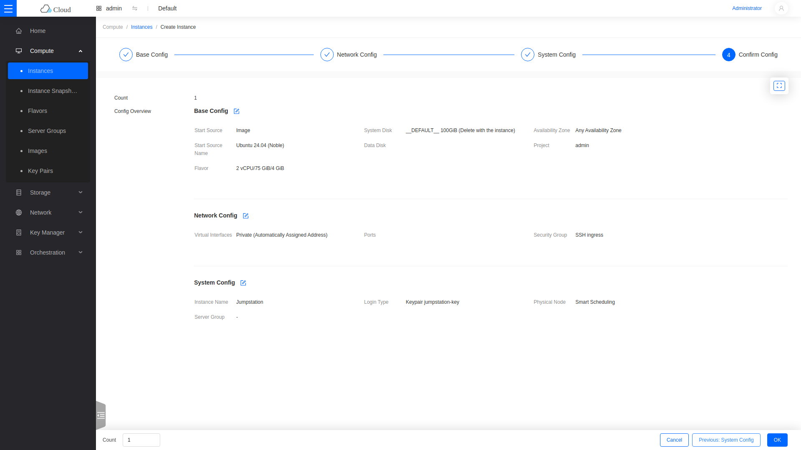Click the fullscreen toggle icon
Screen dimensions: 801x450
779,86
